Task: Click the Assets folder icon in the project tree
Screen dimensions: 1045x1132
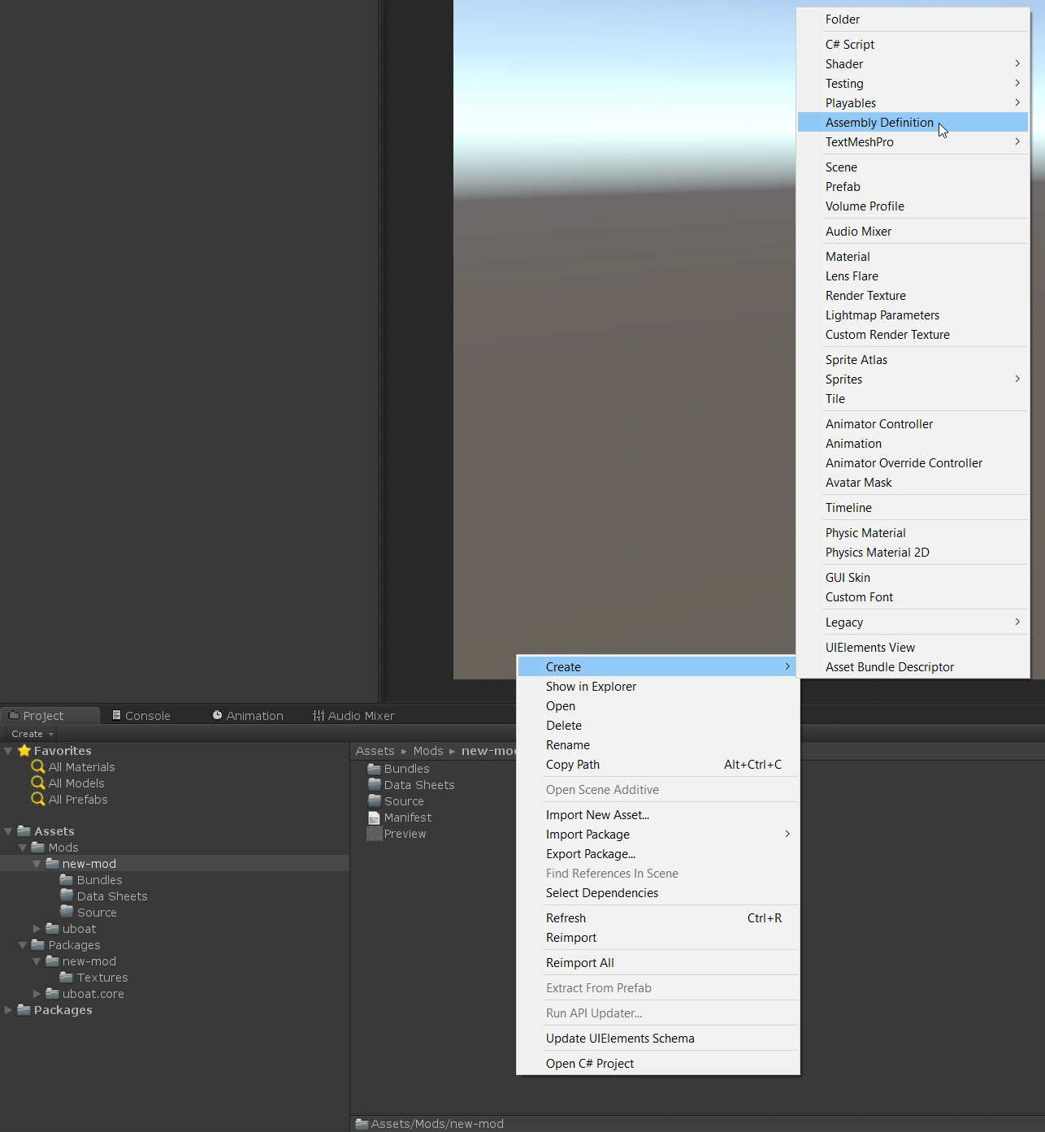Action: (x=24, y=831)
